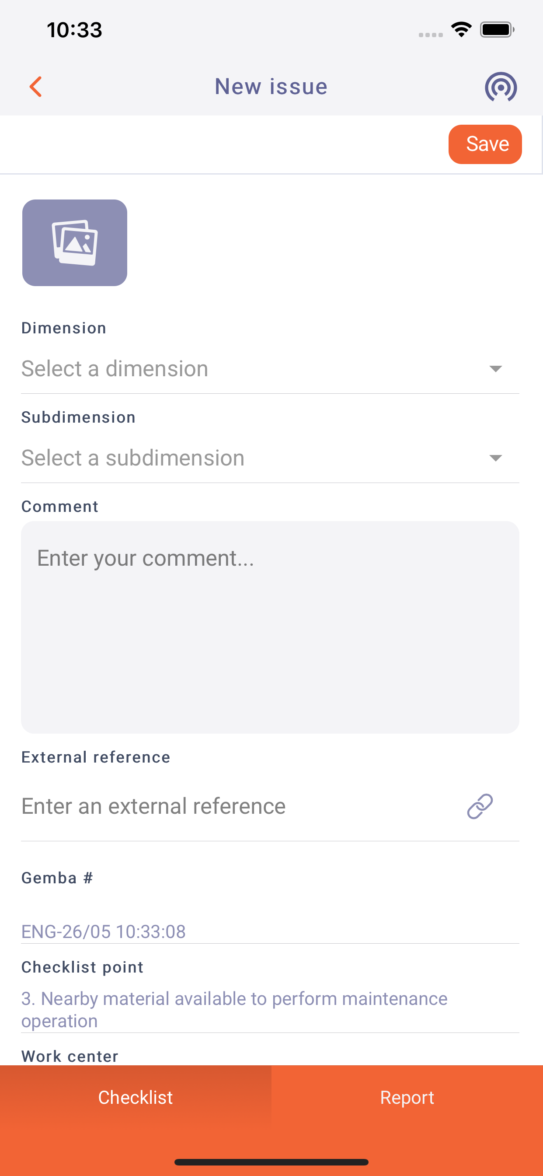Viewport: 543px width, 1176px height.
Task: Switch to the Checklist tab
Action: click(136, 1098)
